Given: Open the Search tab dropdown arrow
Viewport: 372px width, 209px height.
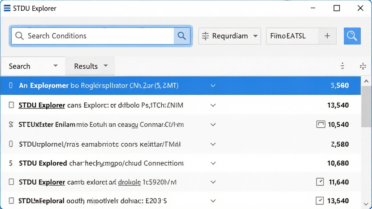Looking at the screenshot, I should point(56,65).
